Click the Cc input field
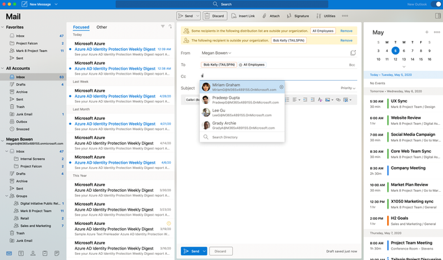 (x=278, y=76)
